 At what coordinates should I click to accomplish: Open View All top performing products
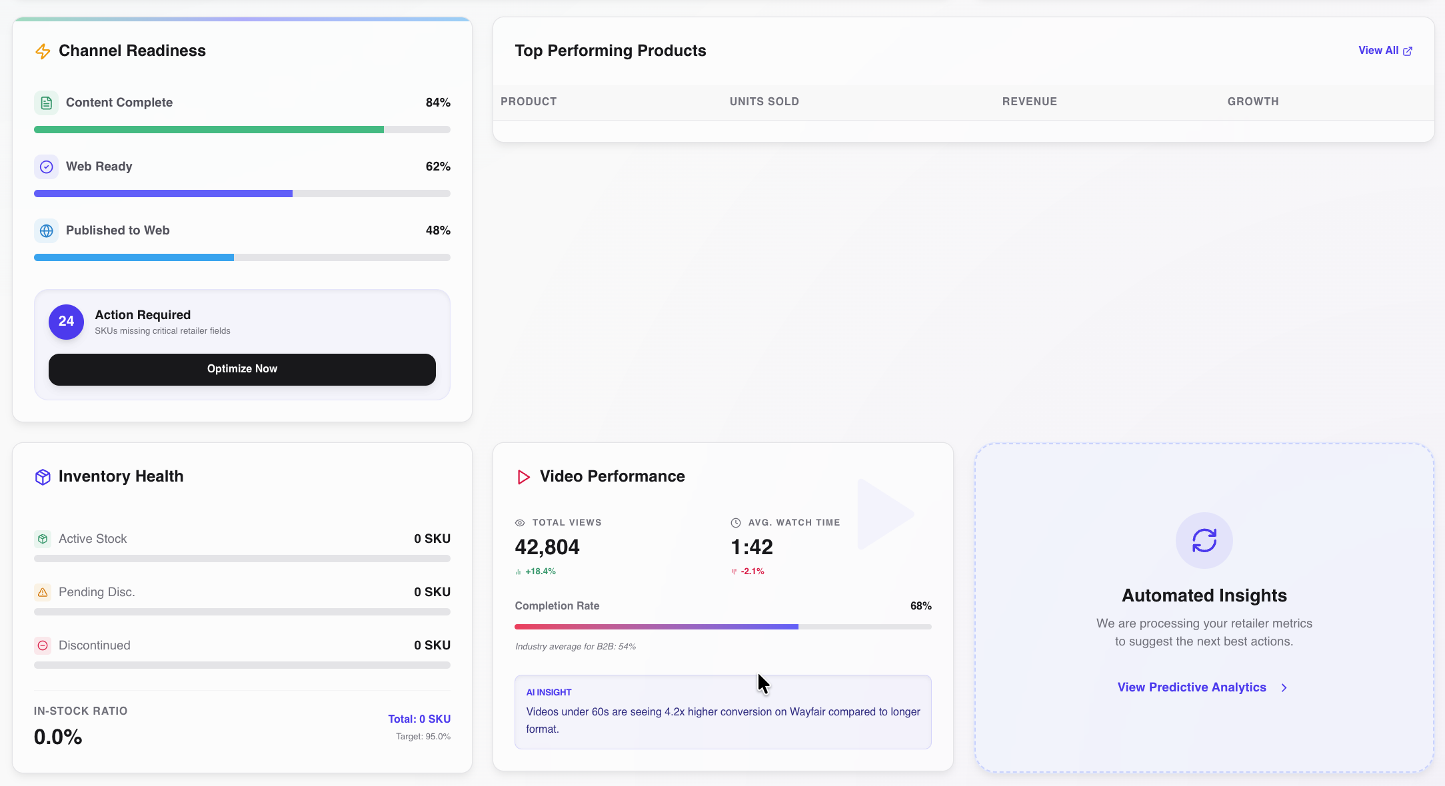point(1385,51)
